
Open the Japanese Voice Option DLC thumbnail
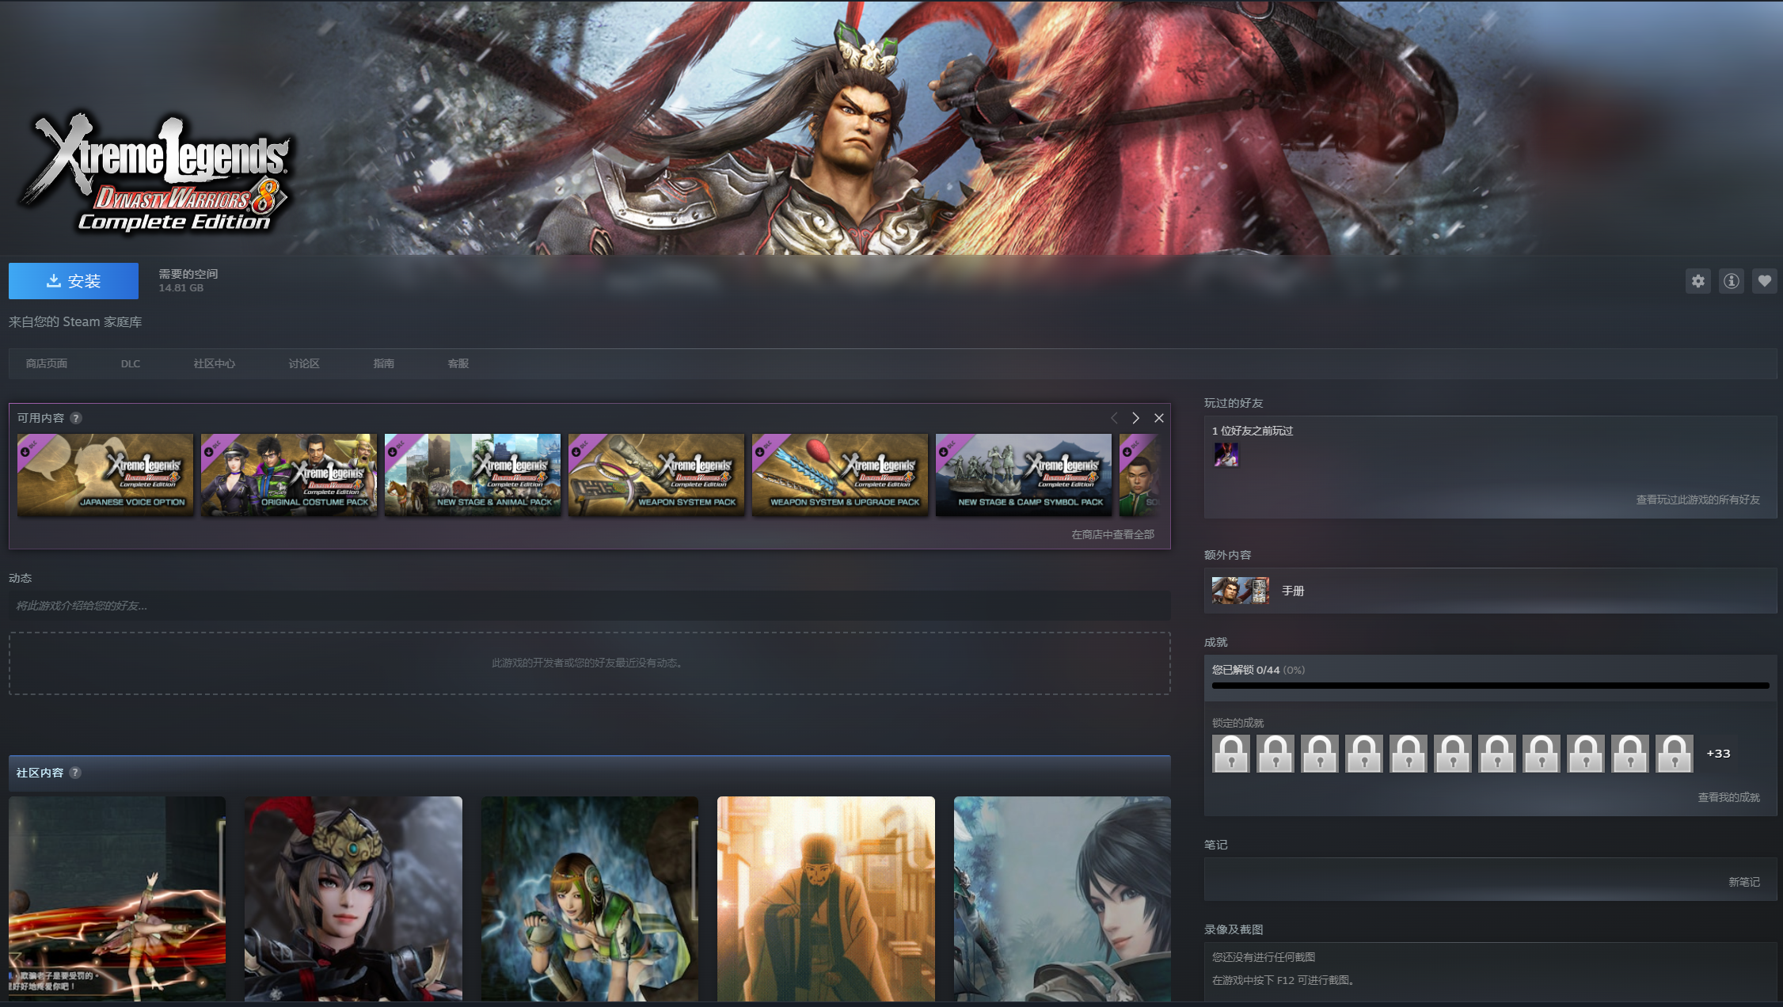[105, 475]
